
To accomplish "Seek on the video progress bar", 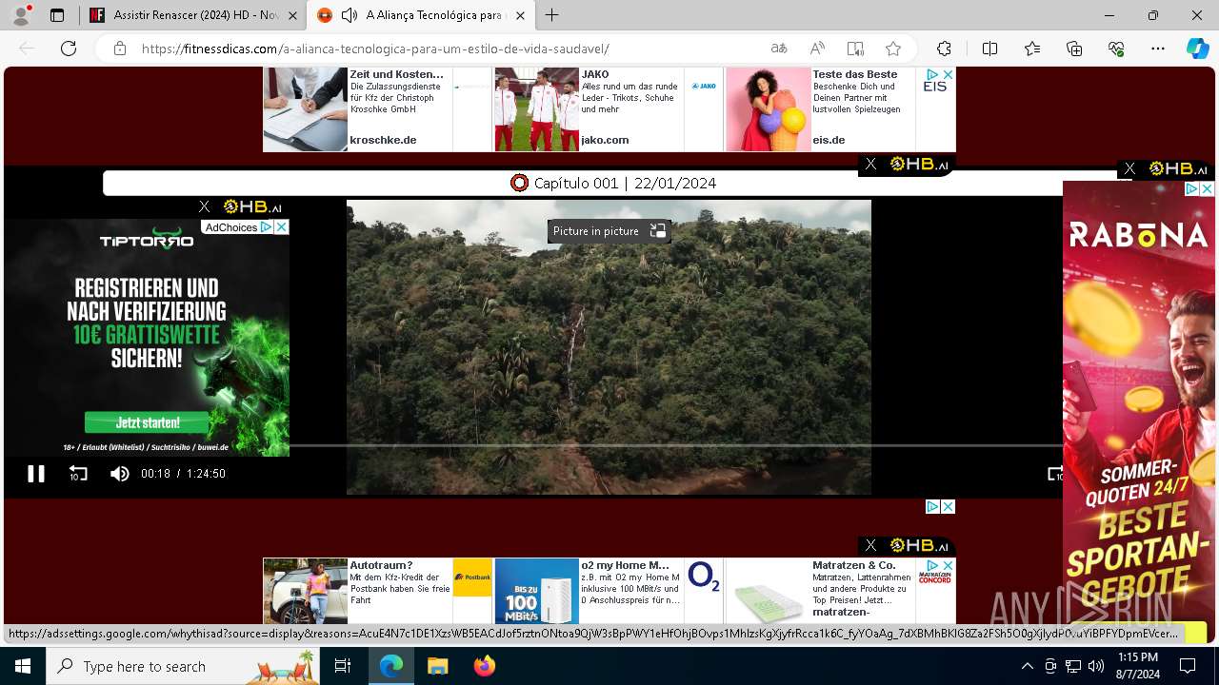I will click(x=676, y=445).
